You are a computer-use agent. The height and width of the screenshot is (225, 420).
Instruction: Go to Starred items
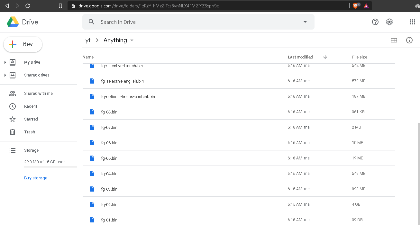(31, 119)
